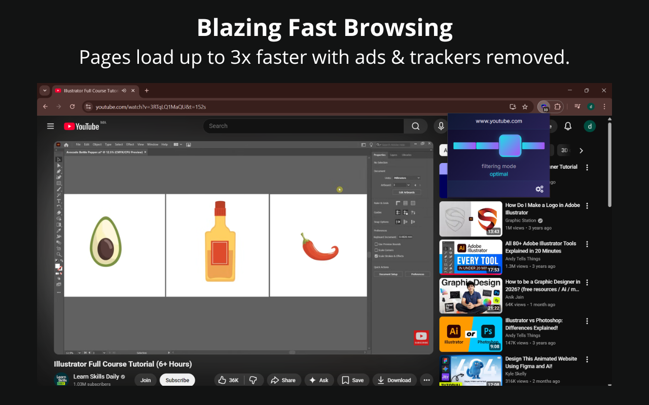This screenshot has height=405, width=649.
Task: Open the Illustrator File menu
Action: [78, 144]
